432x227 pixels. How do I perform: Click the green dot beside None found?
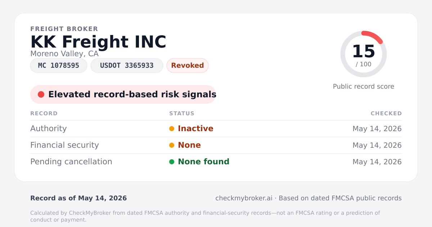click(172, 162)
